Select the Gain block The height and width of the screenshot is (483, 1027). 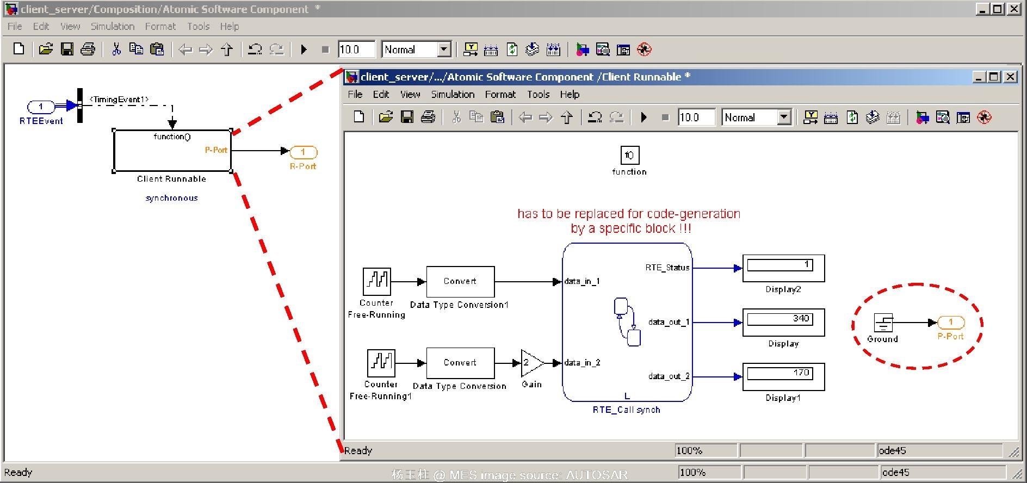(533, 363)
